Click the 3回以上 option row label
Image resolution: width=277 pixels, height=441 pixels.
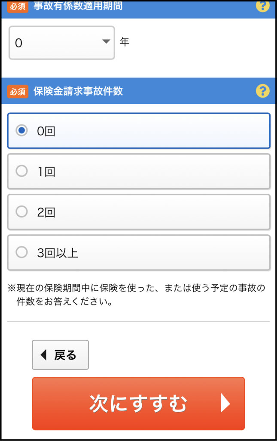pyautogui.click(x=58, y=253)
